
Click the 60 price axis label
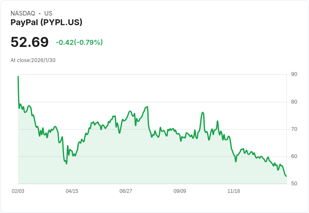pos(294,156)
